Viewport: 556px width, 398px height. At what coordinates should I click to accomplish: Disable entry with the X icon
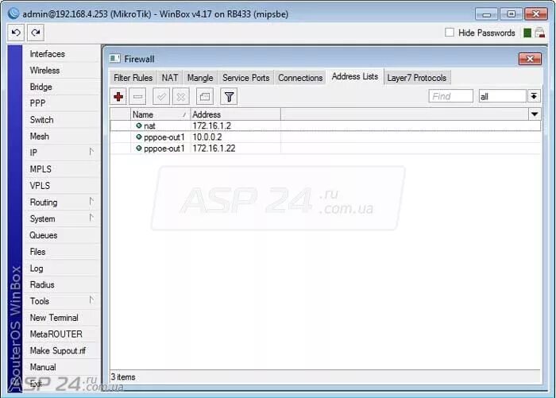coord(181,96)
